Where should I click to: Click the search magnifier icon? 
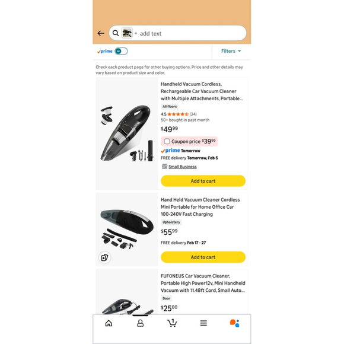click(116, 33)
